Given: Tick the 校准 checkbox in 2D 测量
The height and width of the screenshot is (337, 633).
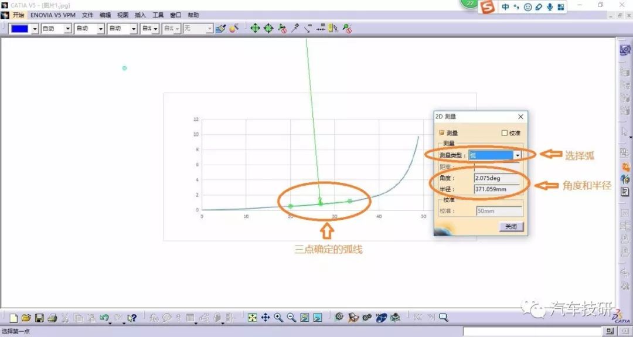Looking at the screenshot, I should tap(504, 133).
